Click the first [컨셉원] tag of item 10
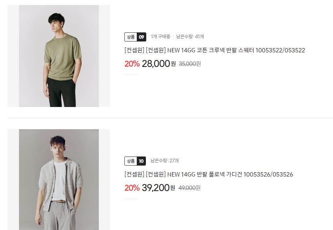The height and width of the screenshot is (230, 333). pyautogui.click(x=135, y=174)
